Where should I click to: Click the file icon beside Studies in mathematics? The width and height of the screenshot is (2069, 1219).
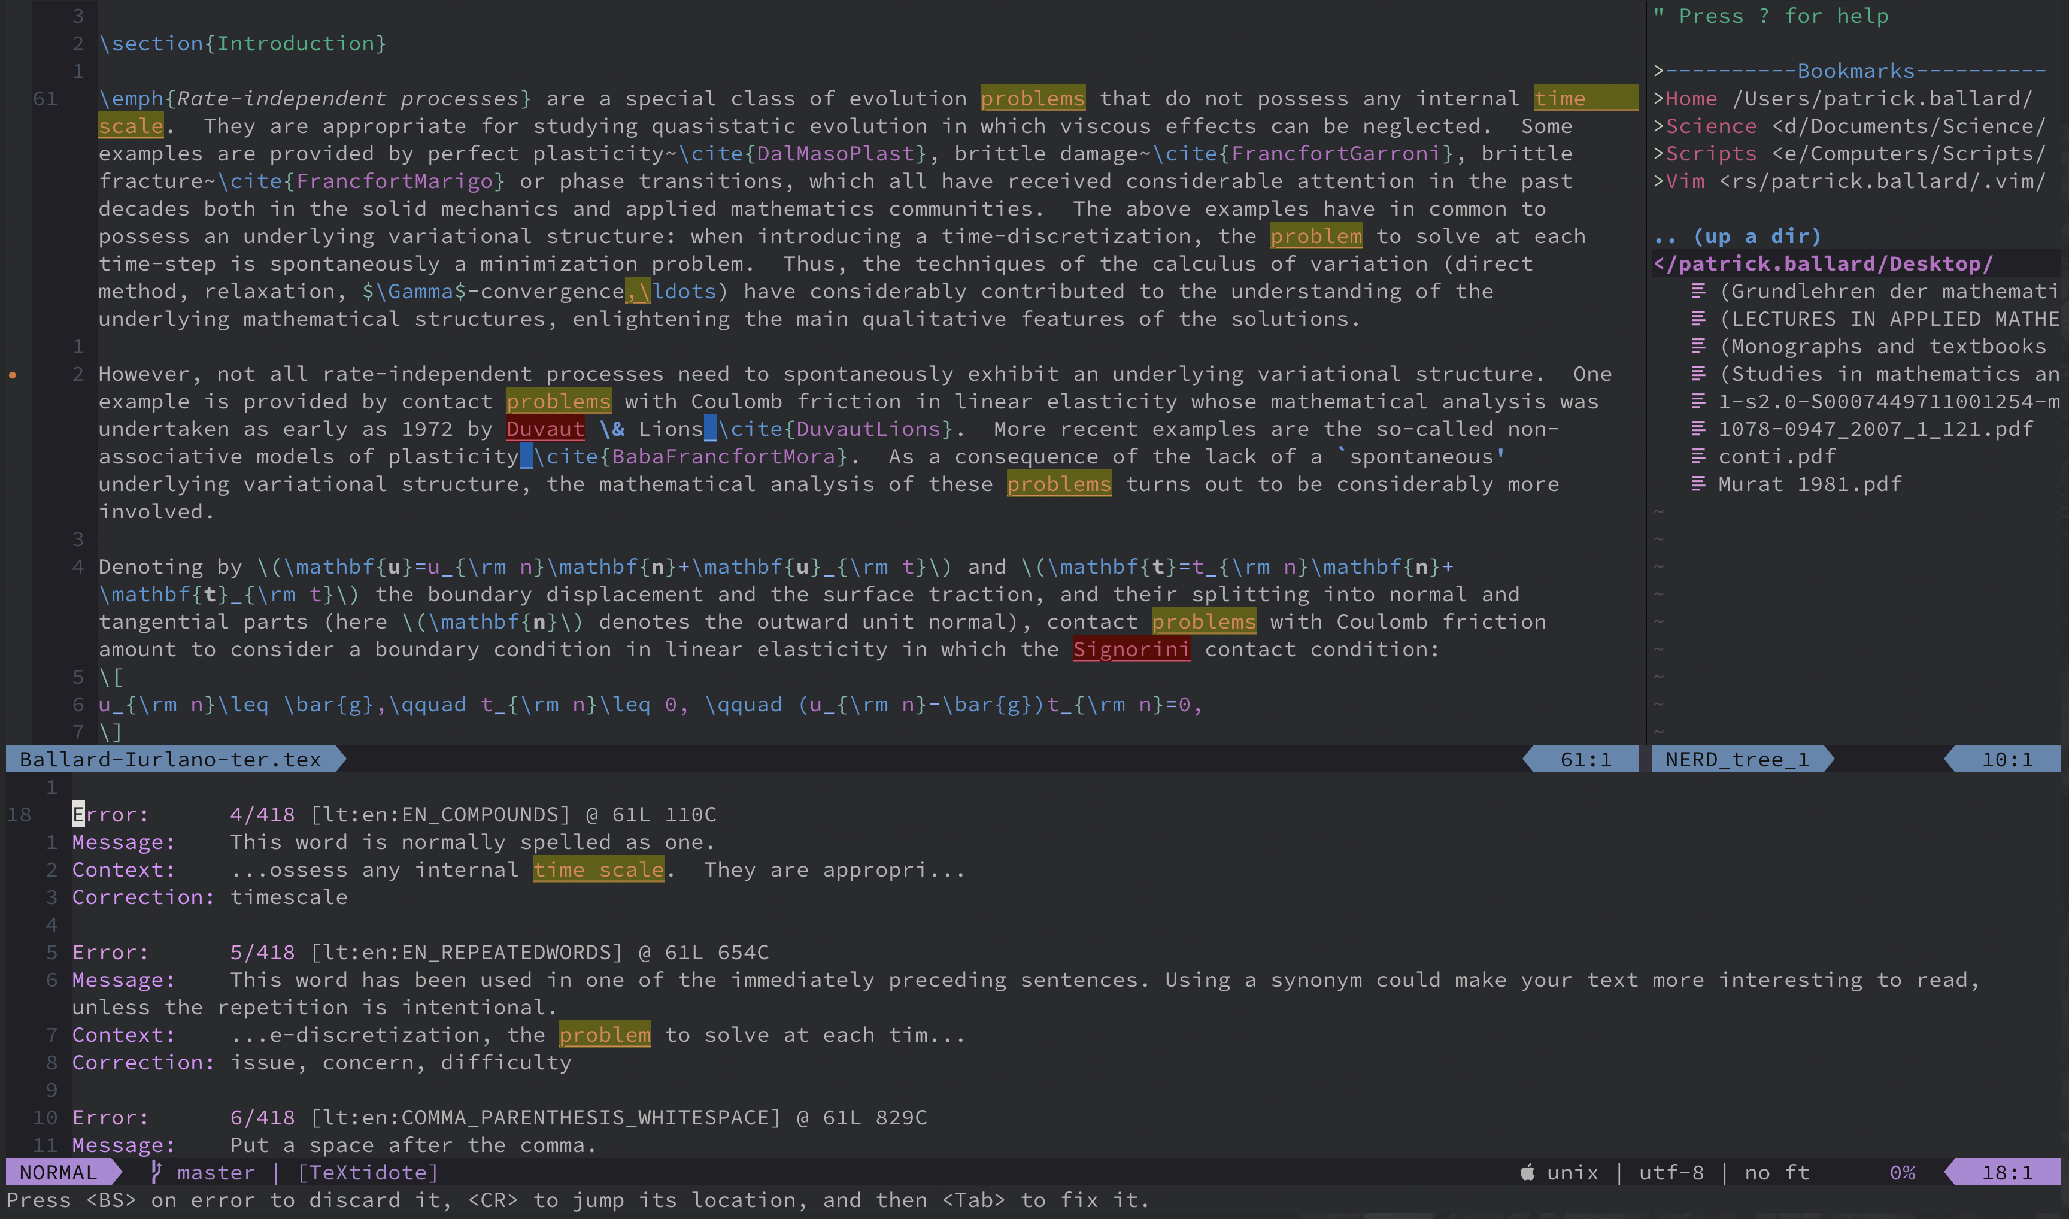point(1698,373)
